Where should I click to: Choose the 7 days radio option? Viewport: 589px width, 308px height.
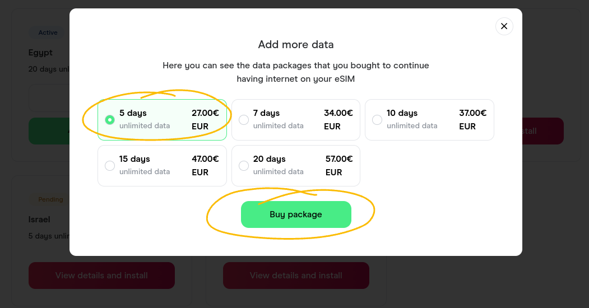click(244, 120)
